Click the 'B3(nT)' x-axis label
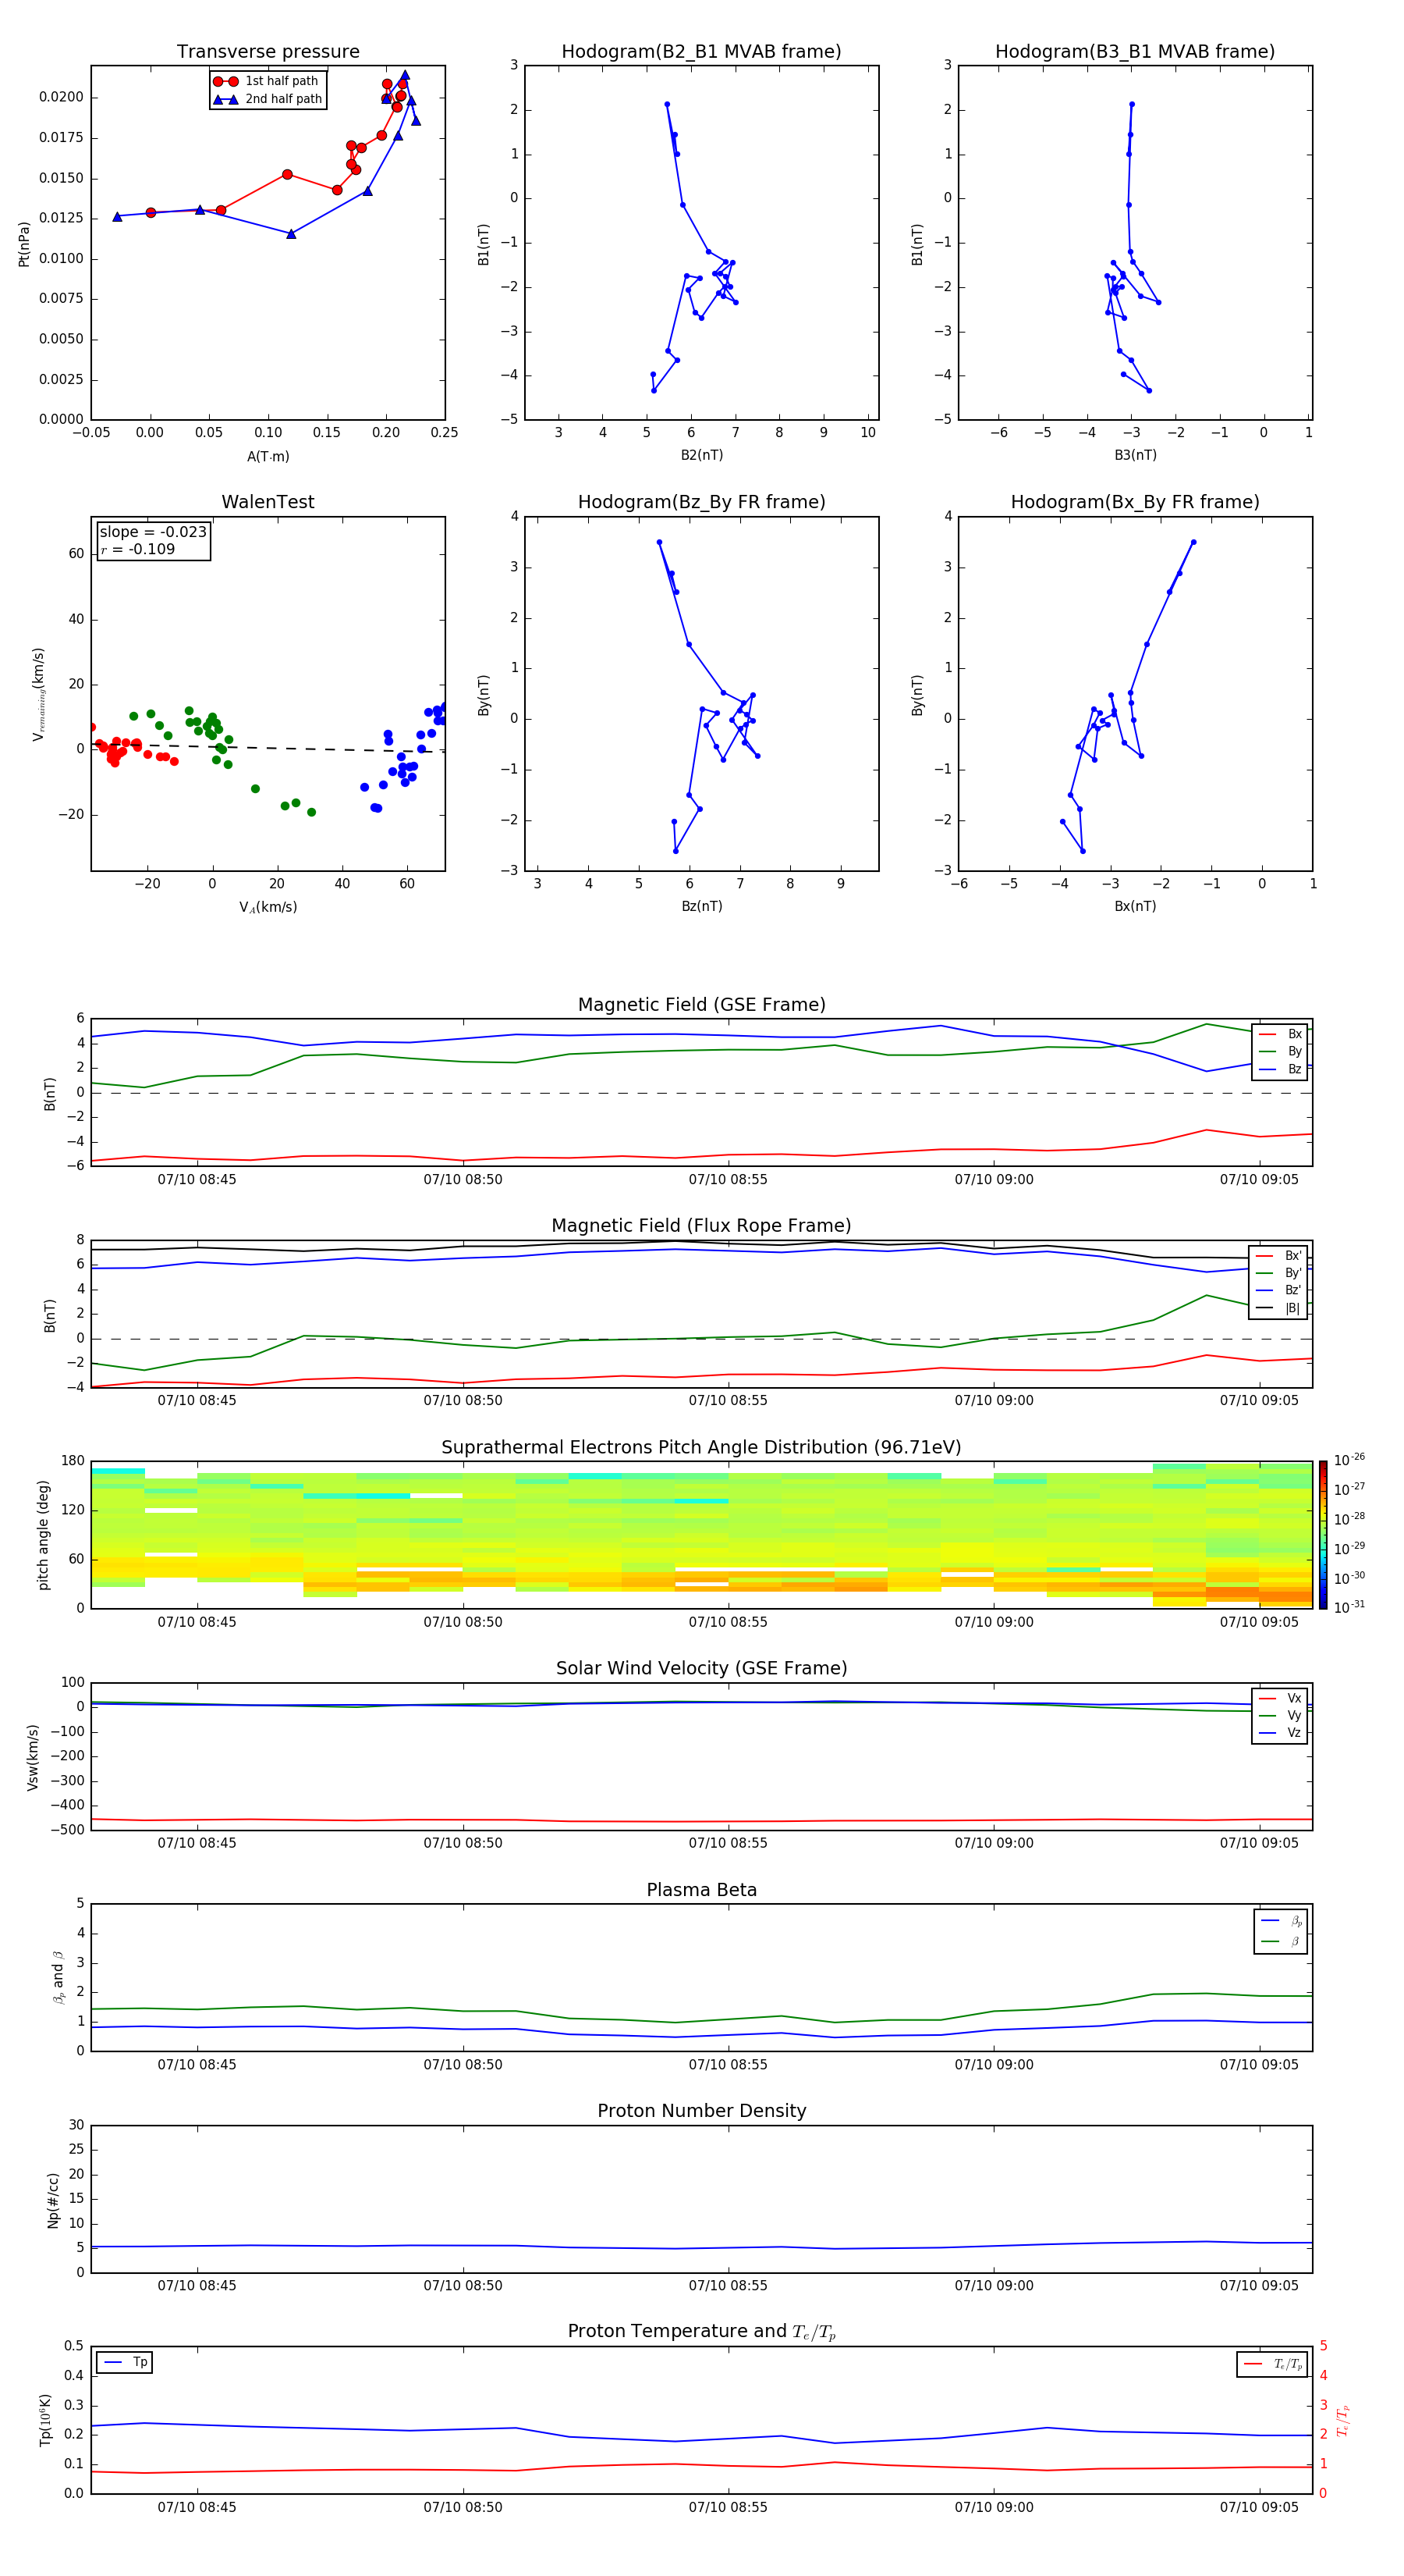The width and height of the screenshot is (1404, 2576). coord(1135,455)
